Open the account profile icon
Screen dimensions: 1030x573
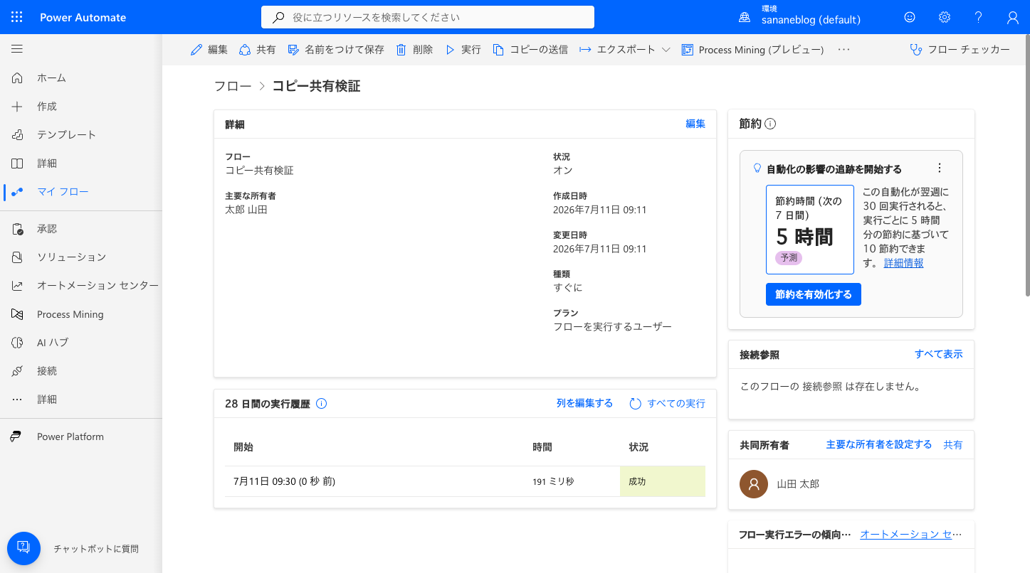coord(1013,17)
